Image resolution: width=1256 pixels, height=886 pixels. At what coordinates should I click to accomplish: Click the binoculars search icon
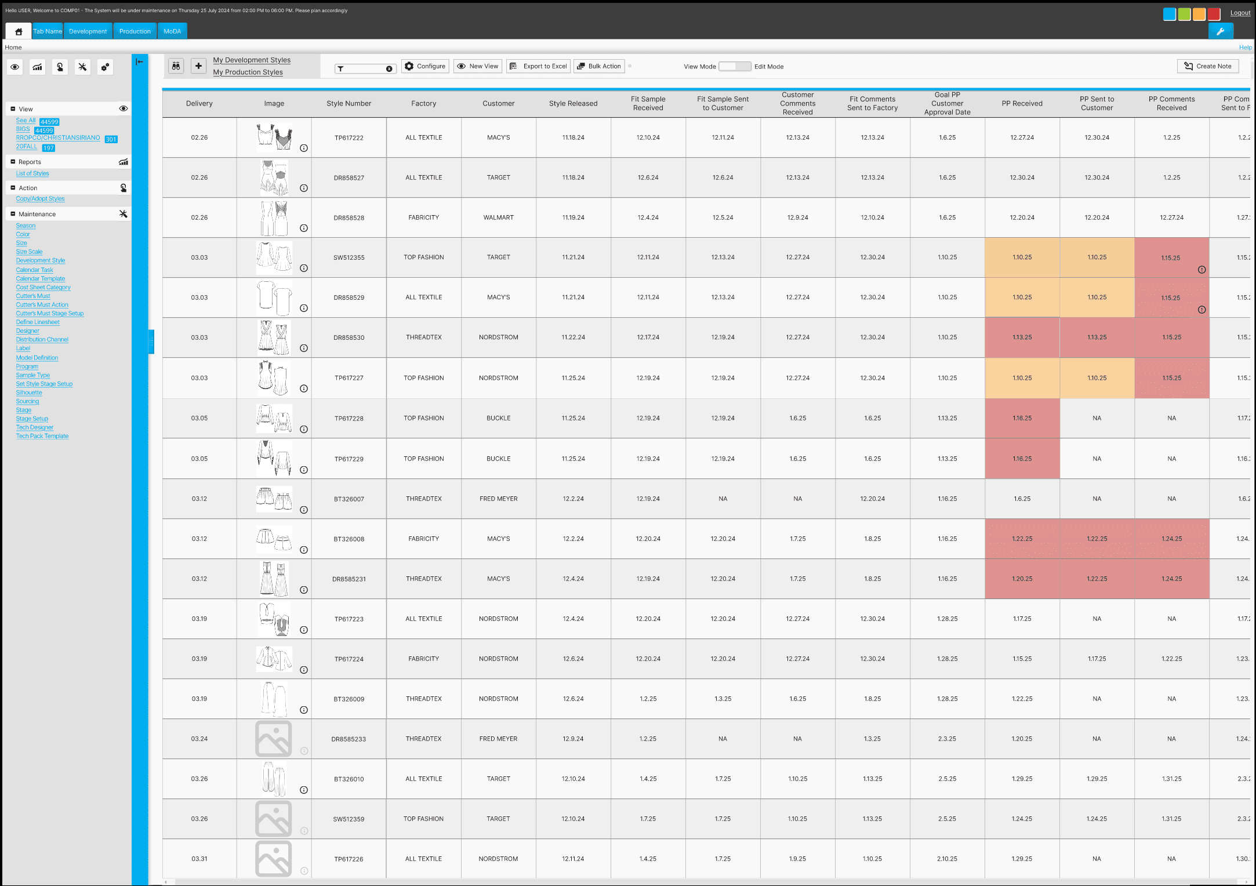click(x=176, y=66)
